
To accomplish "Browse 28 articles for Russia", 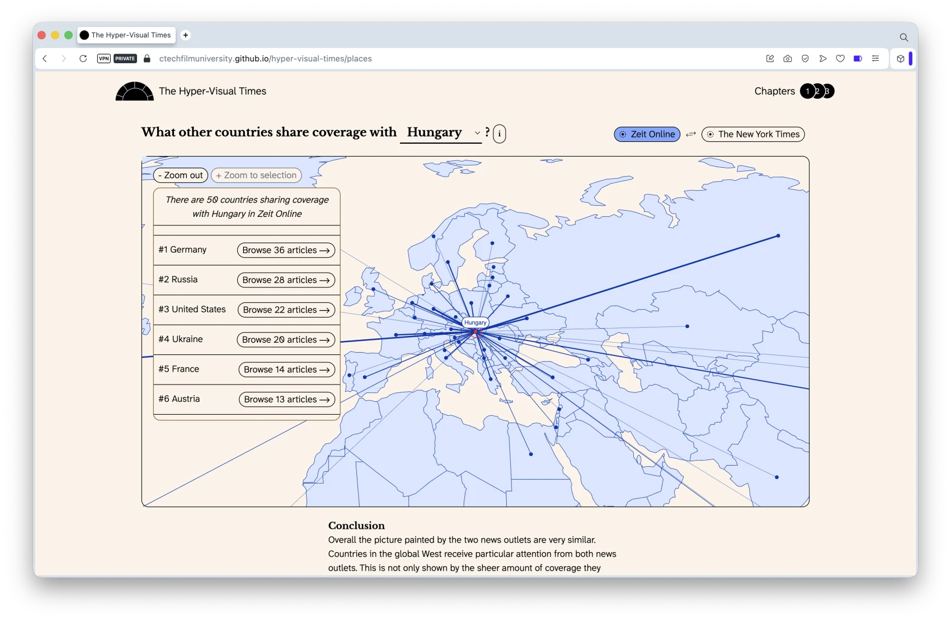I will [286, 280].
